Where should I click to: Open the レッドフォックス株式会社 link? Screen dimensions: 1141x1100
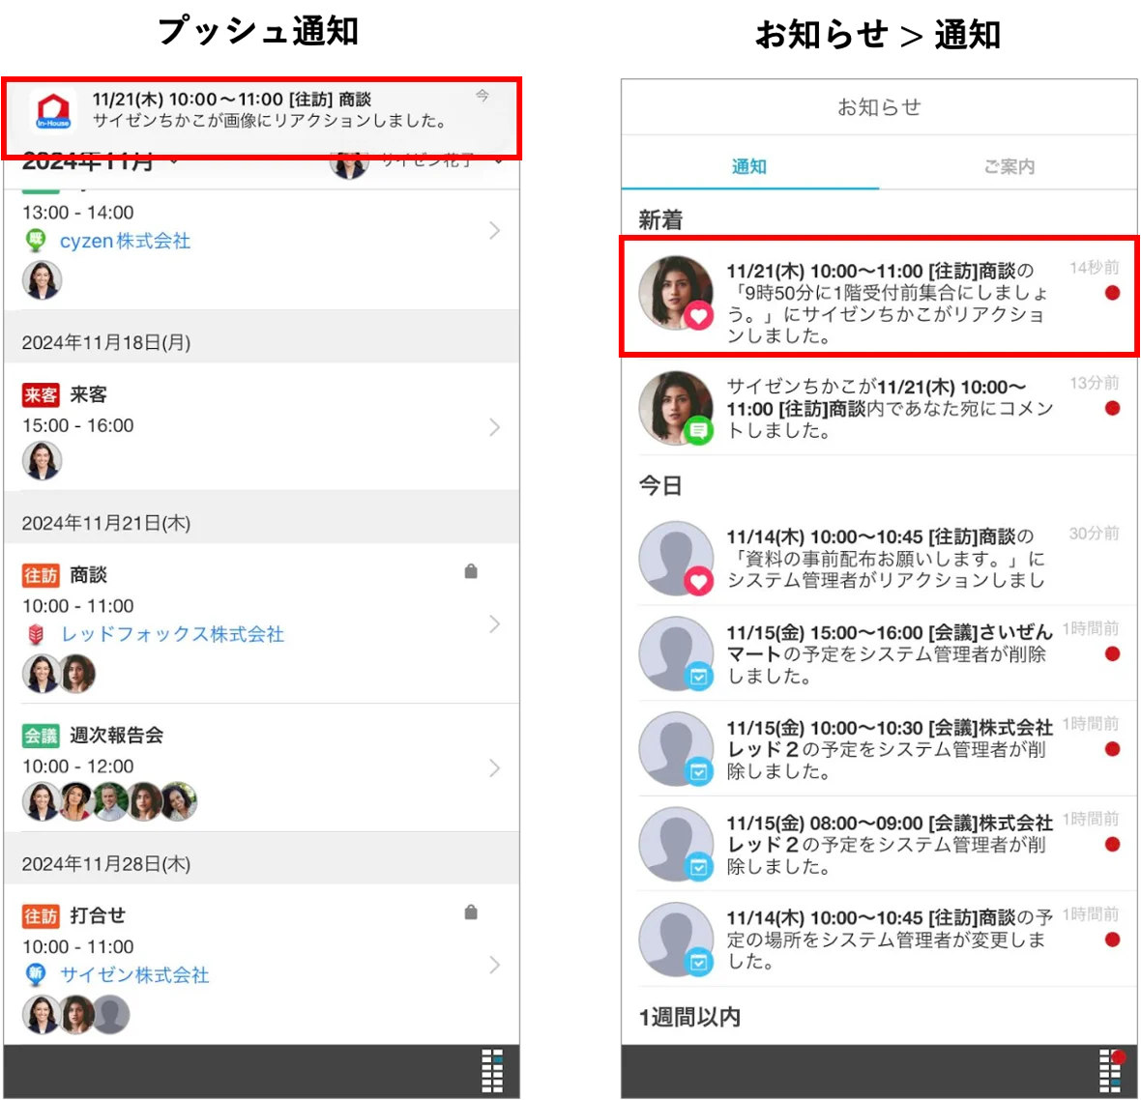click(x=172, y=634)
